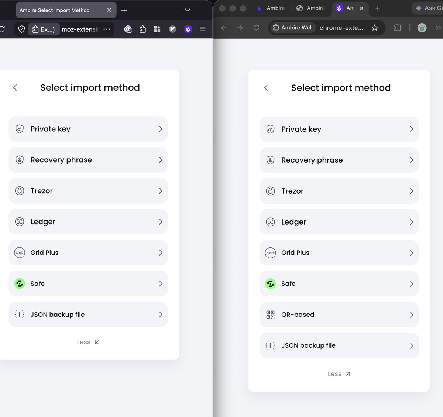
Task: Choose JSON backup file in Firefox window
Action: (88, 315)
